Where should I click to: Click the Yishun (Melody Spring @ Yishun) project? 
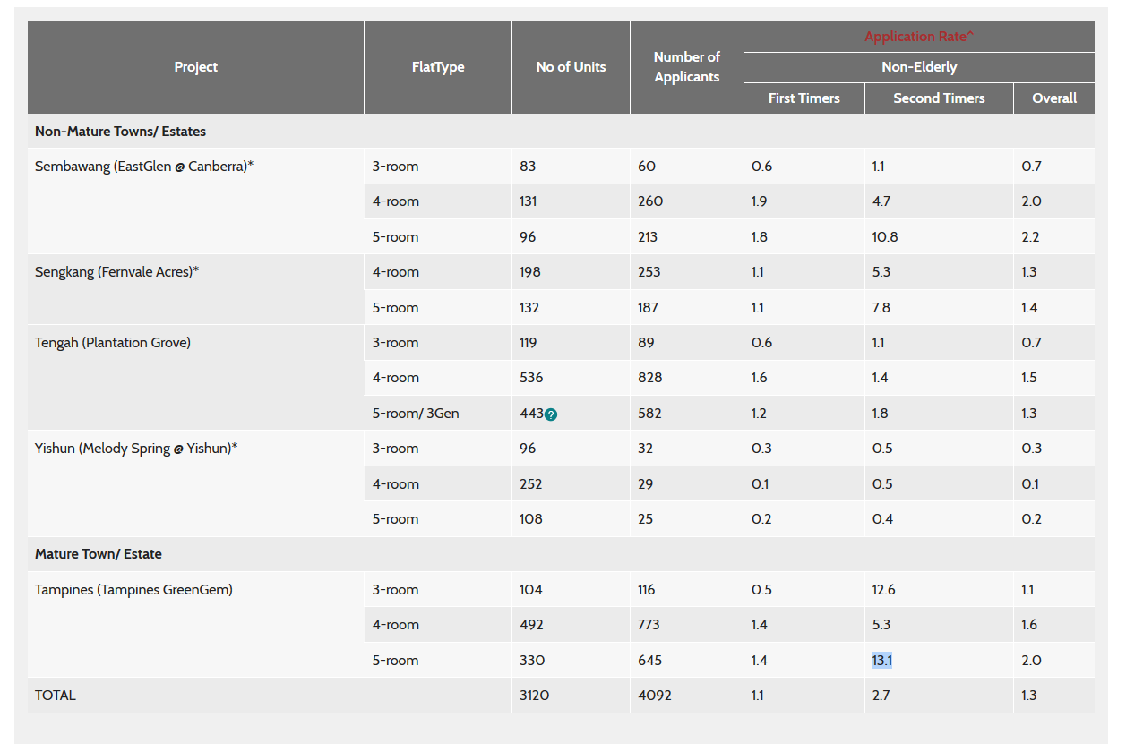[x=136, y=449]
